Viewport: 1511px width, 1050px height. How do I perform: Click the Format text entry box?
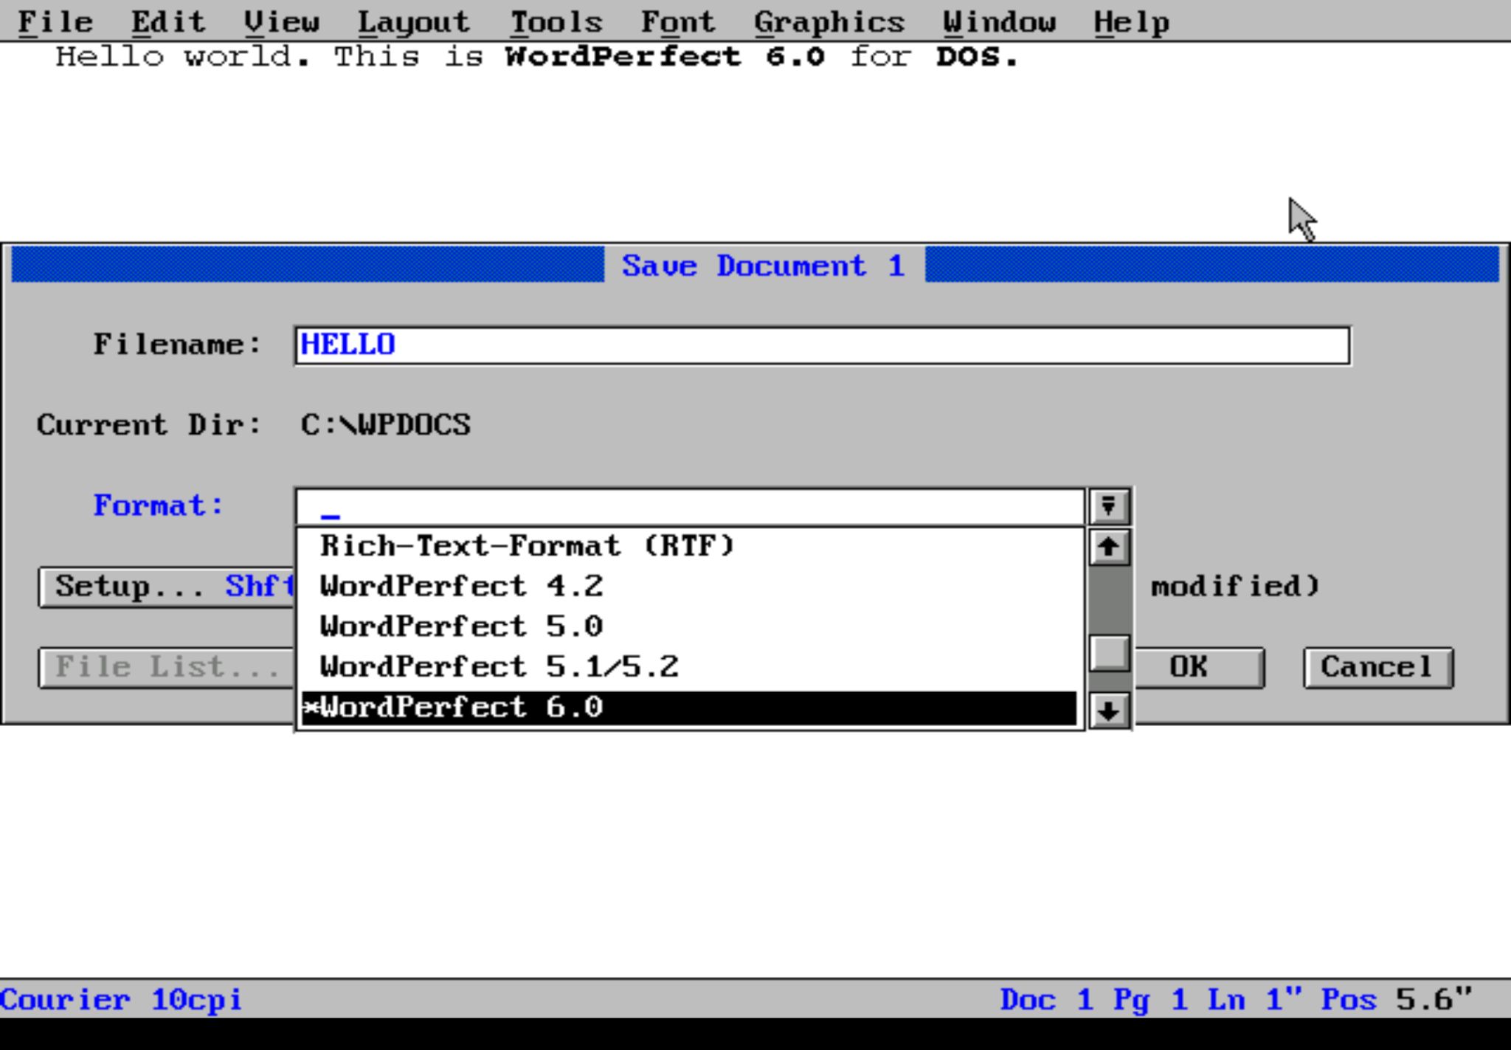point(689,507)
